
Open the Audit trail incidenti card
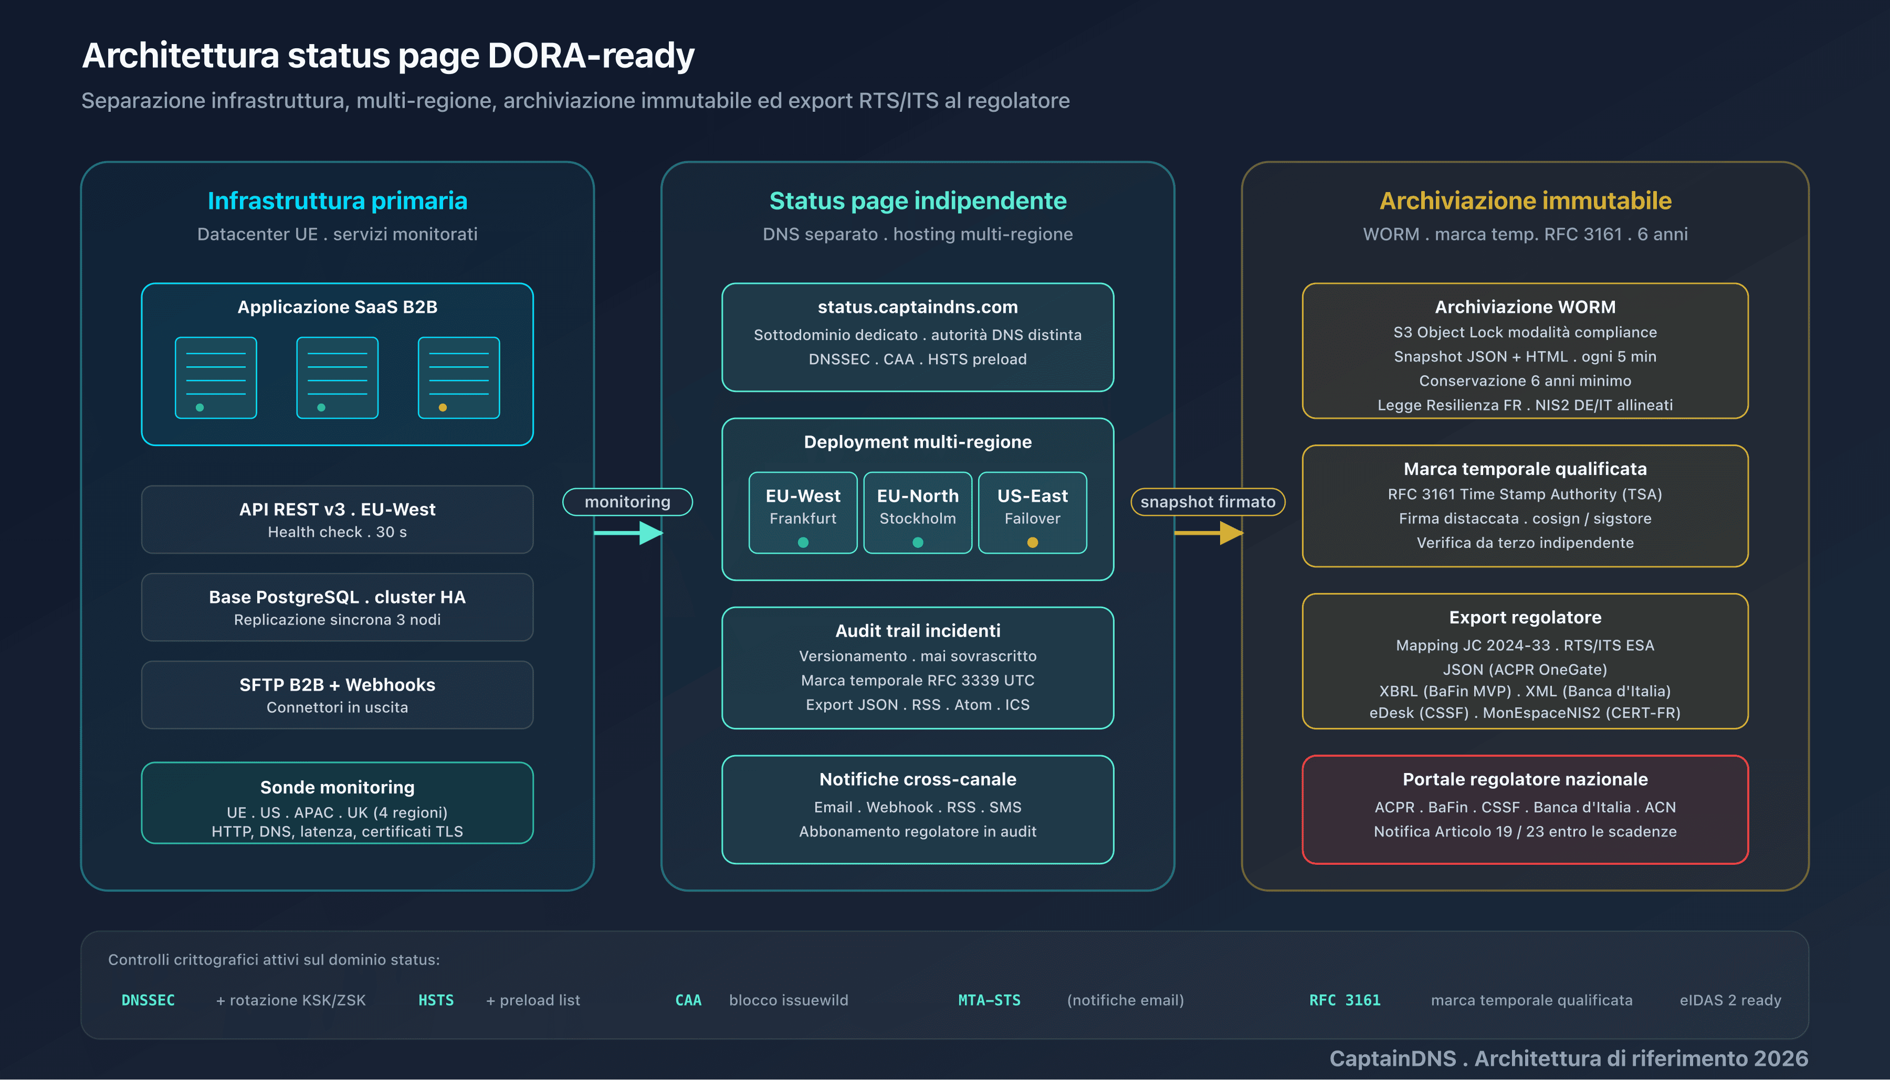[918, 668]
